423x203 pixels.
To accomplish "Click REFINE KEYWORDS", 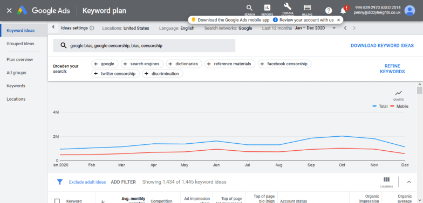I will pyautogui.click(x=392, y=69).
